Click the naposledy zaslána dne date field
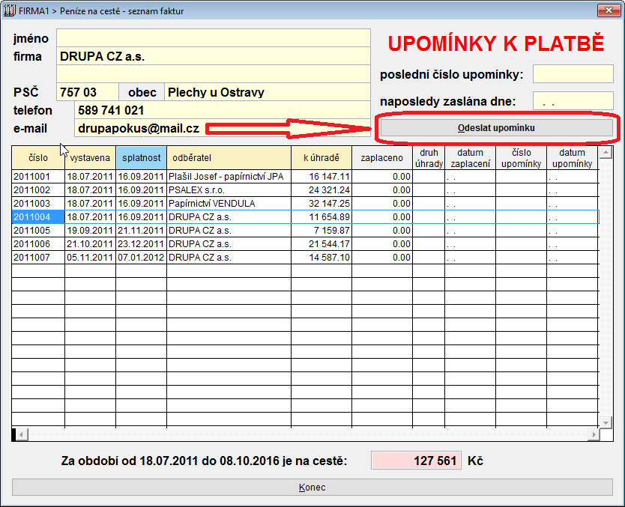This screenshot has width=625, height=507. (x=573, y=101)
